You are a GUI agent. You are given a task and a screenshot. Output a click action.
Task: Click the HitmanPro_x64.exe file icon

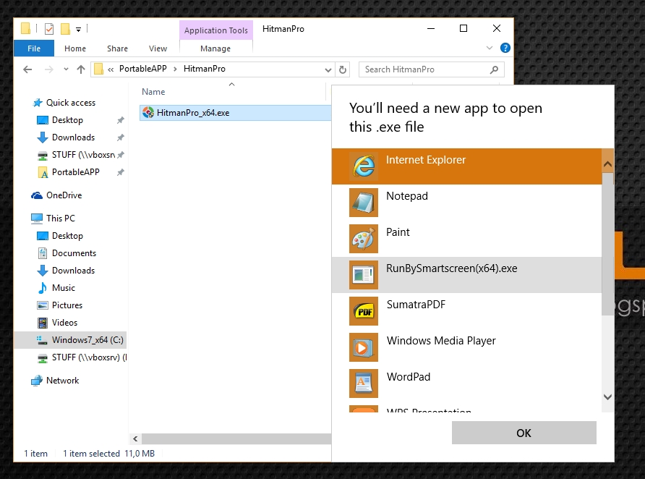148,112
